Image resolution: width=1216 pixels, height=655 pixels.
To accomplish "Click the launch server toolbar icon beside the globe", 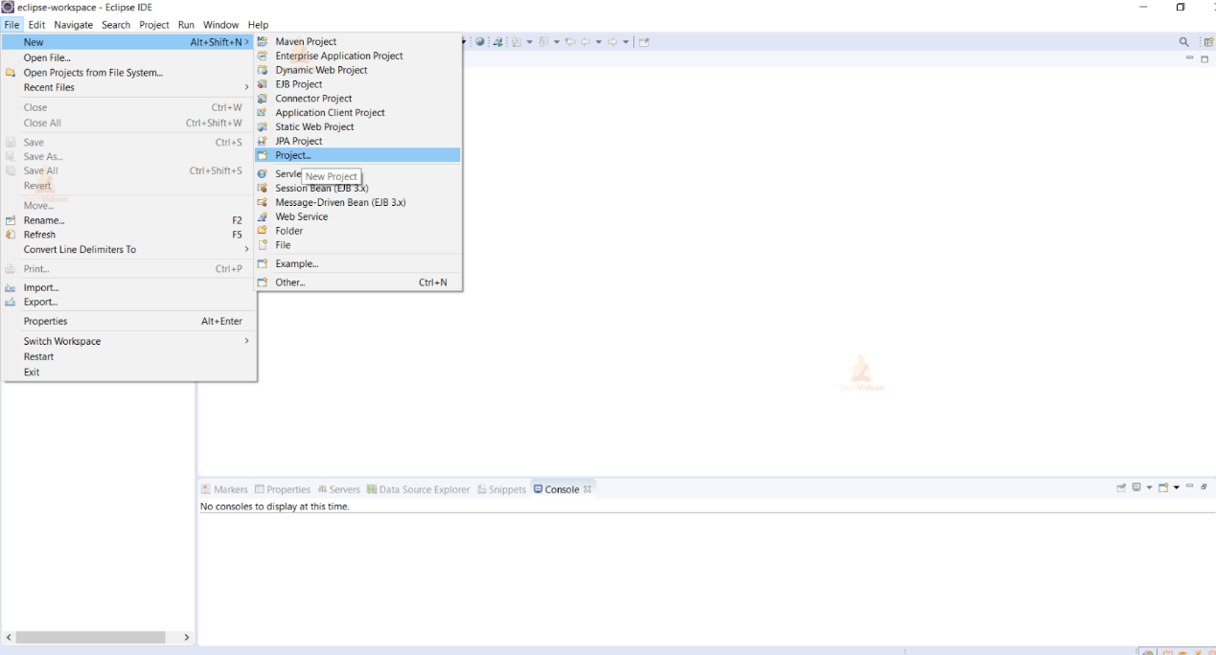I will pos(498,42).
